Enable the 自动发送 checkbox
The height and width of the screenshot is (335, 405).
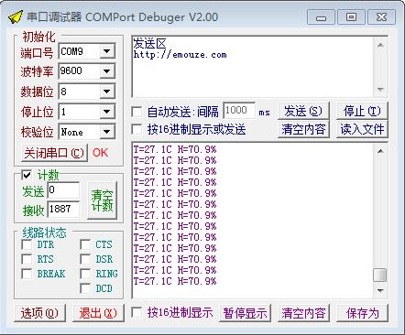coord(137,112)
